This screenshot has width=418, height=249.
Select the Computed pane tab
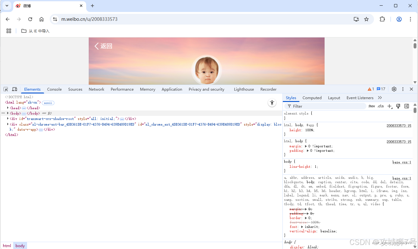pos(312,98)
